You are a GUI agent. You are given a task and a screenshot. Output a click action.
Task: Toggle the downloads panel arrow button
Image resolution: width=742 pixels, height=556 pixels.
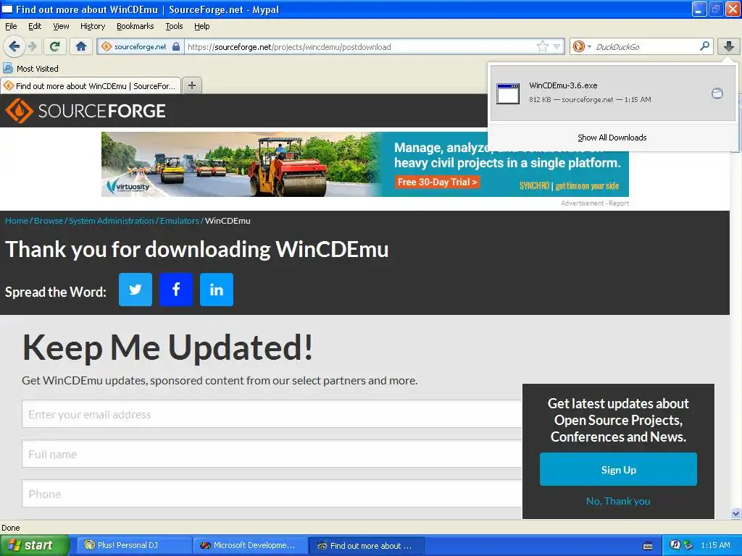point(729,46)
